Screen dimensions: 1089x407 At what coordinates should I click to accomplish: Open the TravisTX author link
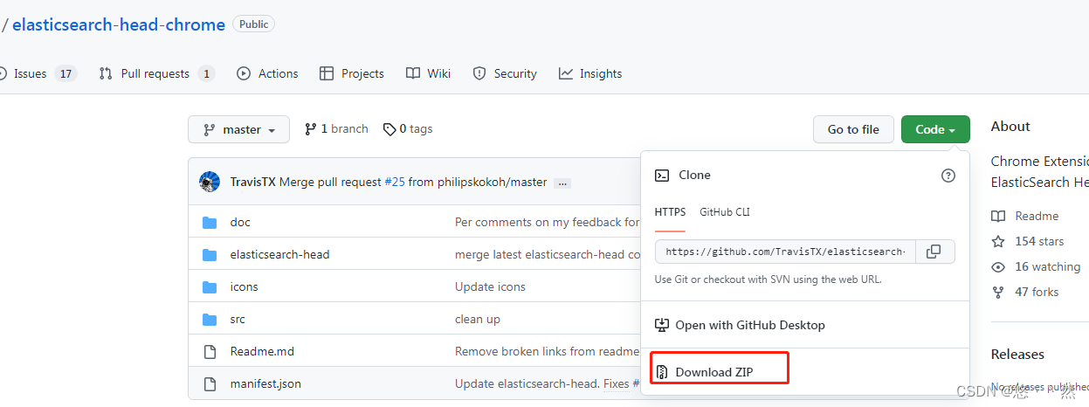[x=252, y=182]
